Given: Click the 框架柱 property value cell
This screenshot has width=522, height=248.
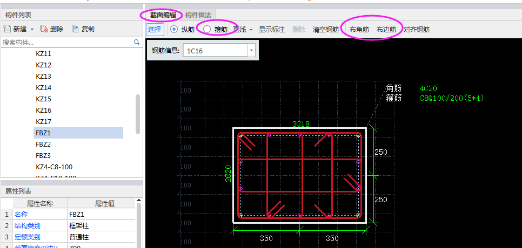Looking at the screenshot, I should (101, 226).
